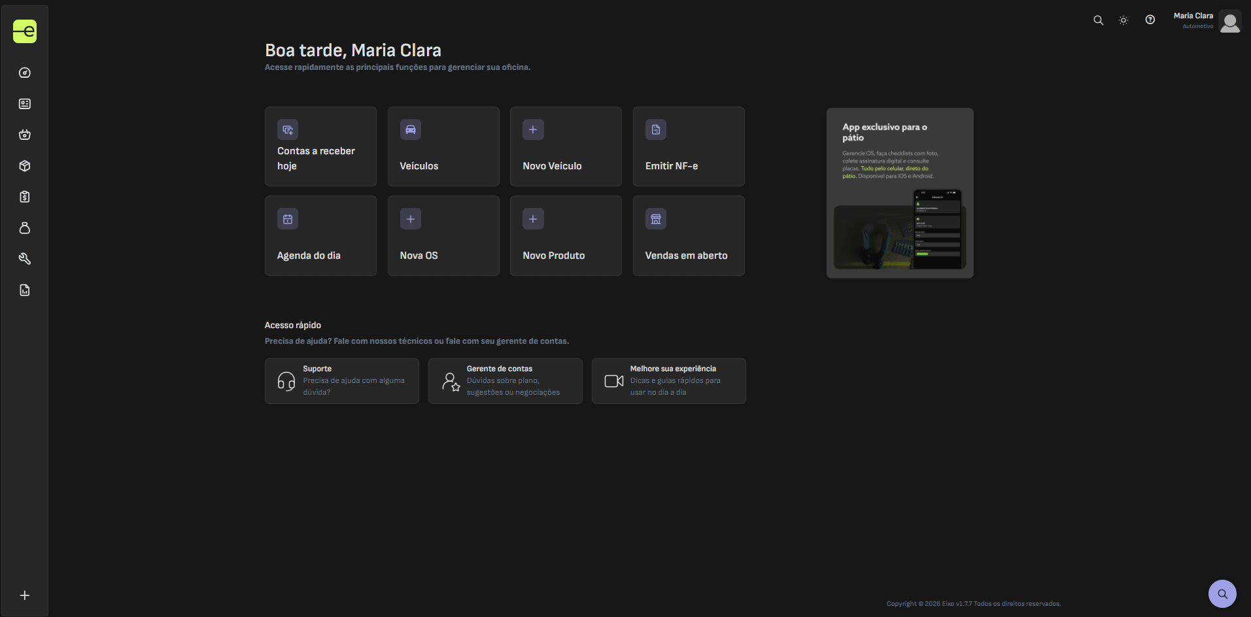Open the Contas a receber hoje card
Viewport: 1251px width, 617px height.
pyautogui.click(x=320, y=146)
